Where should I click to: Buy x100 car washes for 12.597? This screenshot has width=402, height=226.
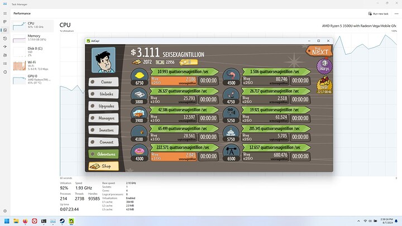click(173, 118)
